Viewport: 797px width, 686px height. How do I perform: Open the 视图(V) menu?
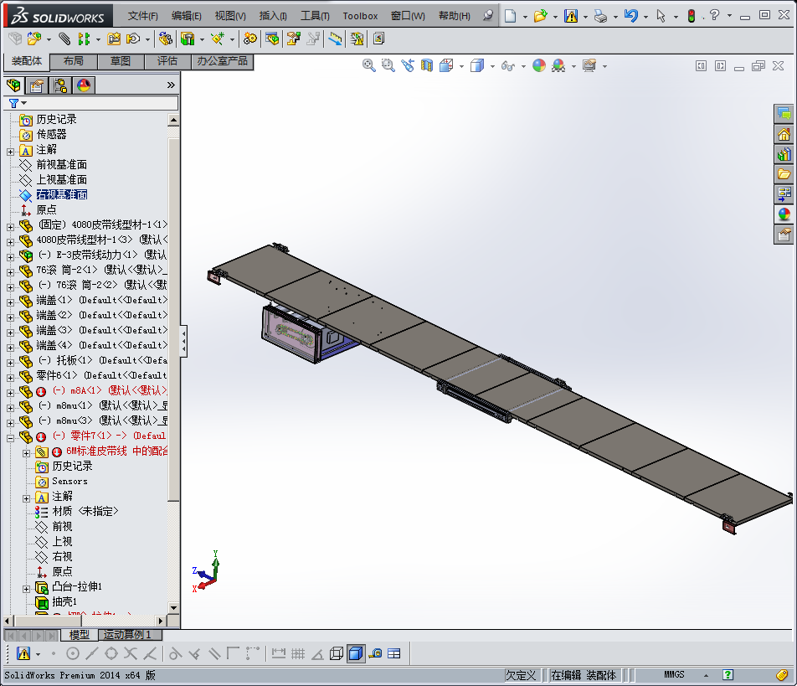click(x=229, y=16)
